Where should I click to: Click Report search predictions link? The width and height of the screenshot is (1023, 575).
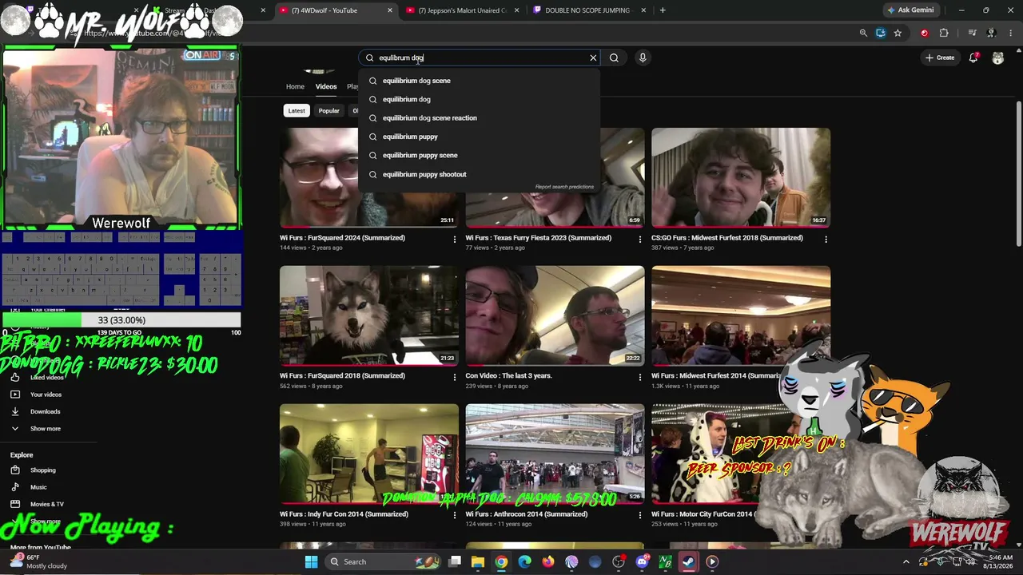tap(564, 187)
